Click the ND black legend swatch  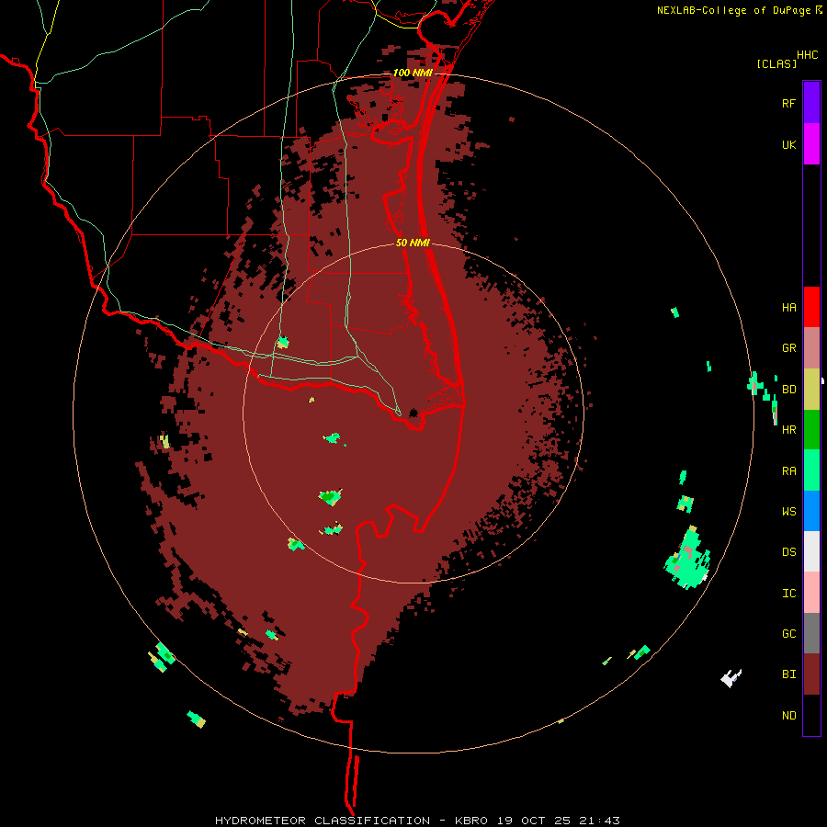[x=811, y=715]
